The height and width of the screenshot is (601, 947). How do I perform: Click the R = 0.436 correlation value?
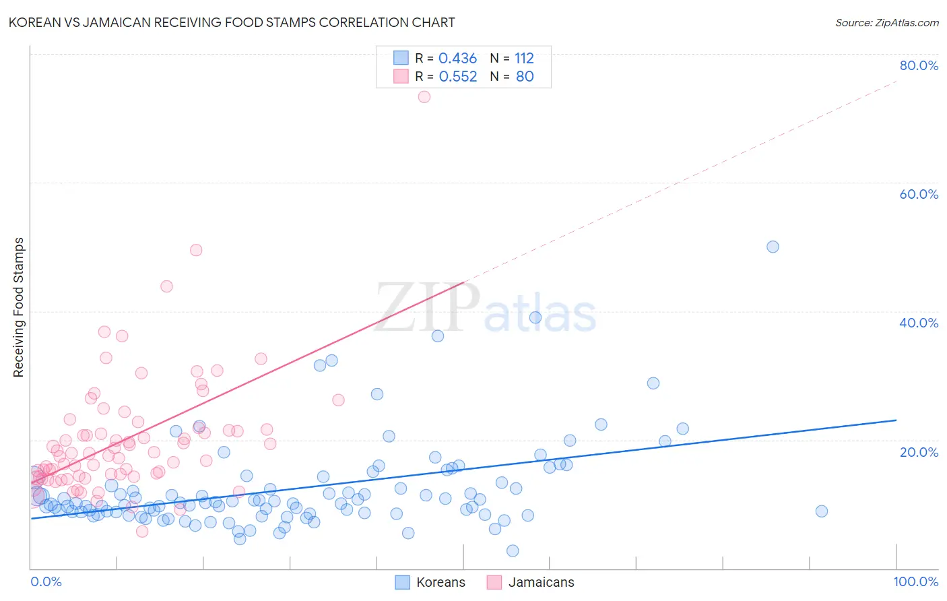click(446, 58)
